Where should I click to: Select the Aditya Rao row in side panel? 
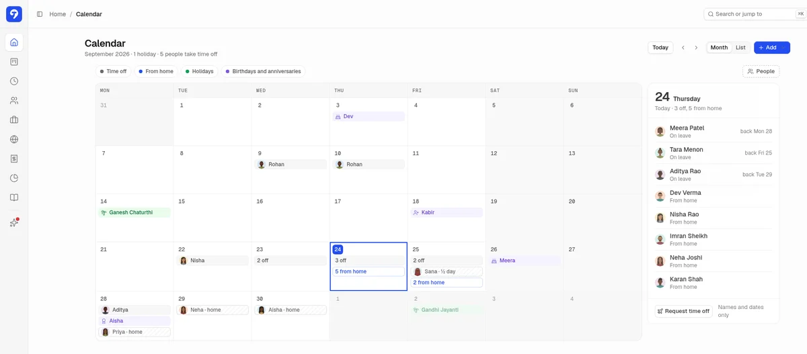(x=714, y=175)
